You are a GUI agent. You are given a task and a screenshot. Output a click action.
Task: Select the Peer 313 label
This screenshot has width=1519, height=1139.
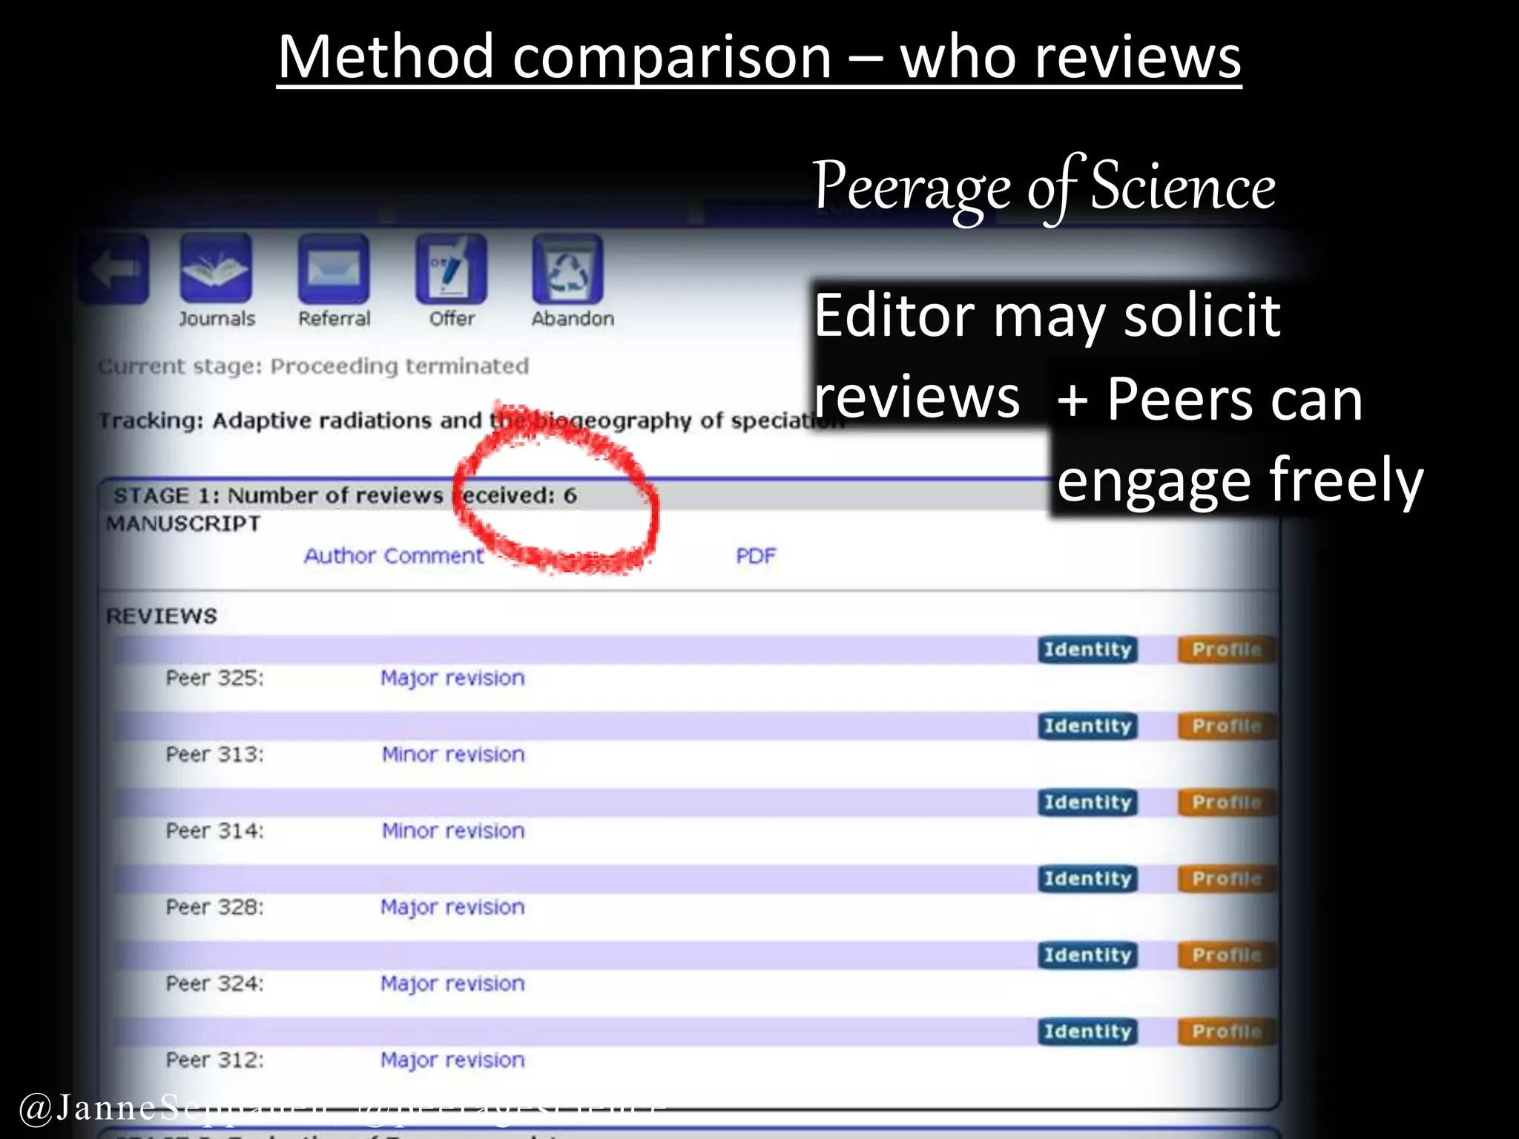coord(214,754)
